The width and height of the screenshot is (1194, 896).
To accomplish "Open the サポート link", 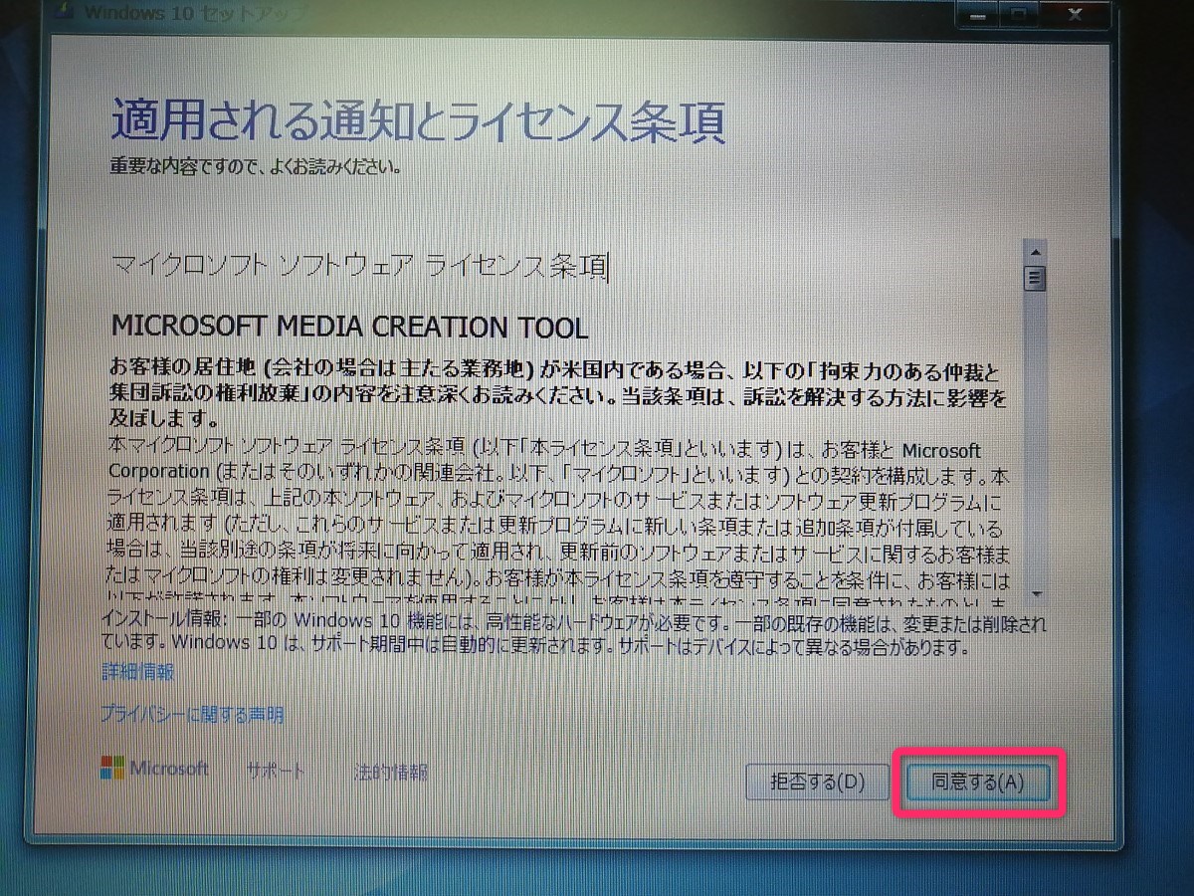I will point(276,772).
